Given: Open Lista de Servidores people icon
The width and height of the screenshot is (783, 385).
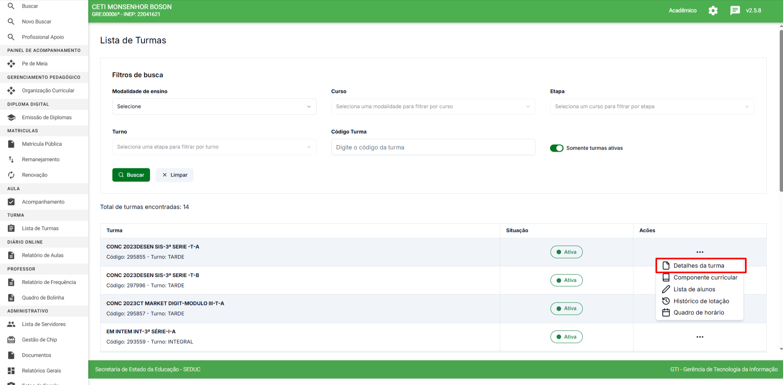Looking at the screenshot, I should pyautogui.click(x=11, y=324).
